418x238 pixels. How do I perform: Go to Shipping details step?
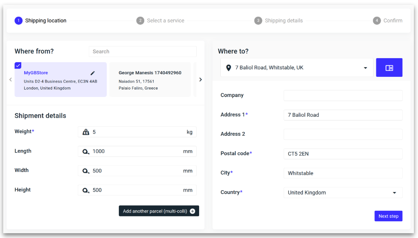coord(279,21)
